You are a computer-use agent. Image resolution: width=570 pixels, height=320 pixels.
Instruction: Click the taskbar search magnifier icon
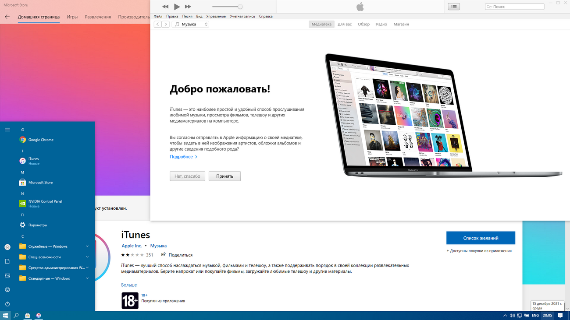(x=16, y=315)
